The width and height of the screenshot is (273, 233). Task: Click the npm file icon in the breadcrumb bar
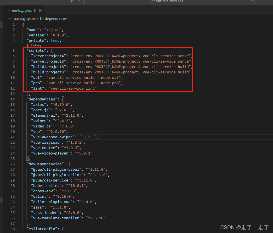(9, 18)
